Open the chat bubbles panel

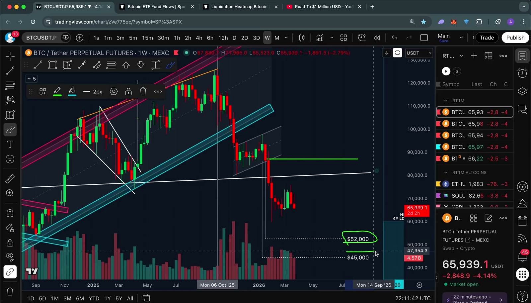(x=522, y=109)
